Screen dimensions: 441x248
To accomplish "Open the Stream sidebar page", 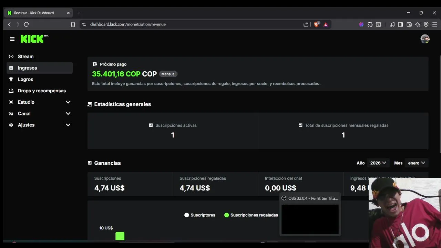I will pos(39,56).
